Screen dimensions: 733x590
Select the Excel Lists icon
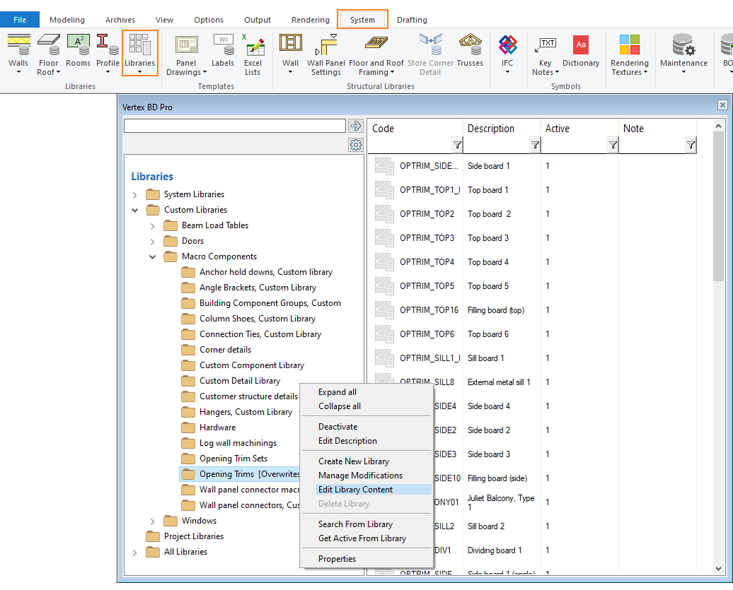coord(253,54)
